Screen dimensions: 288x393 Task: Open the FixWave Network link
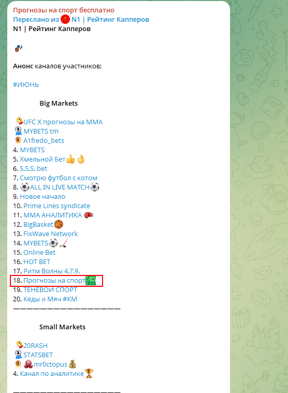(x=51, y=234)
